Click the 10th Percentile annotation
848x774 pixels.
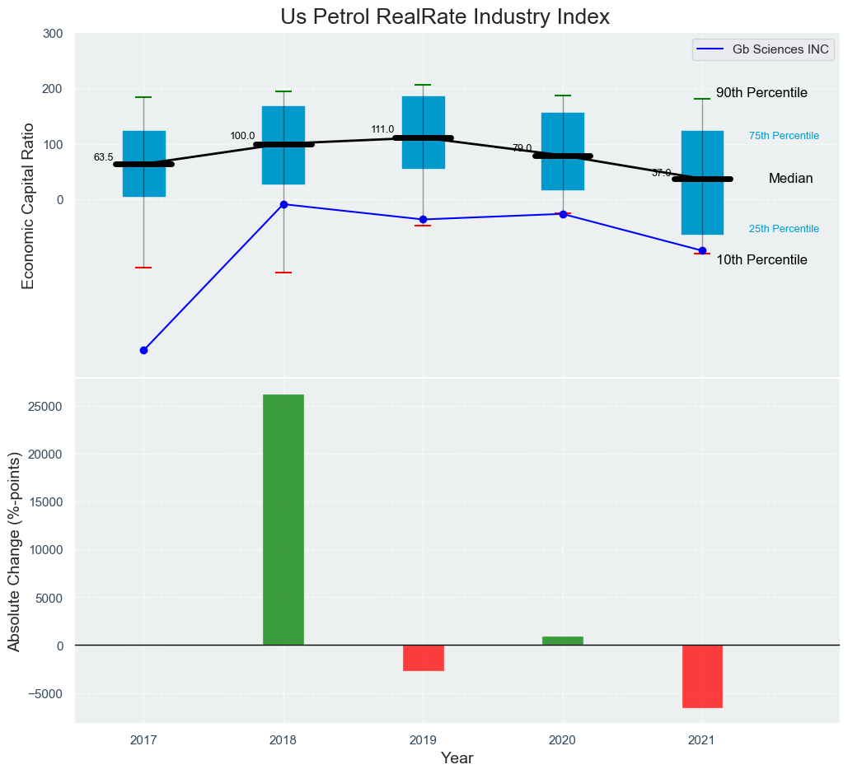tap(761, 260)
